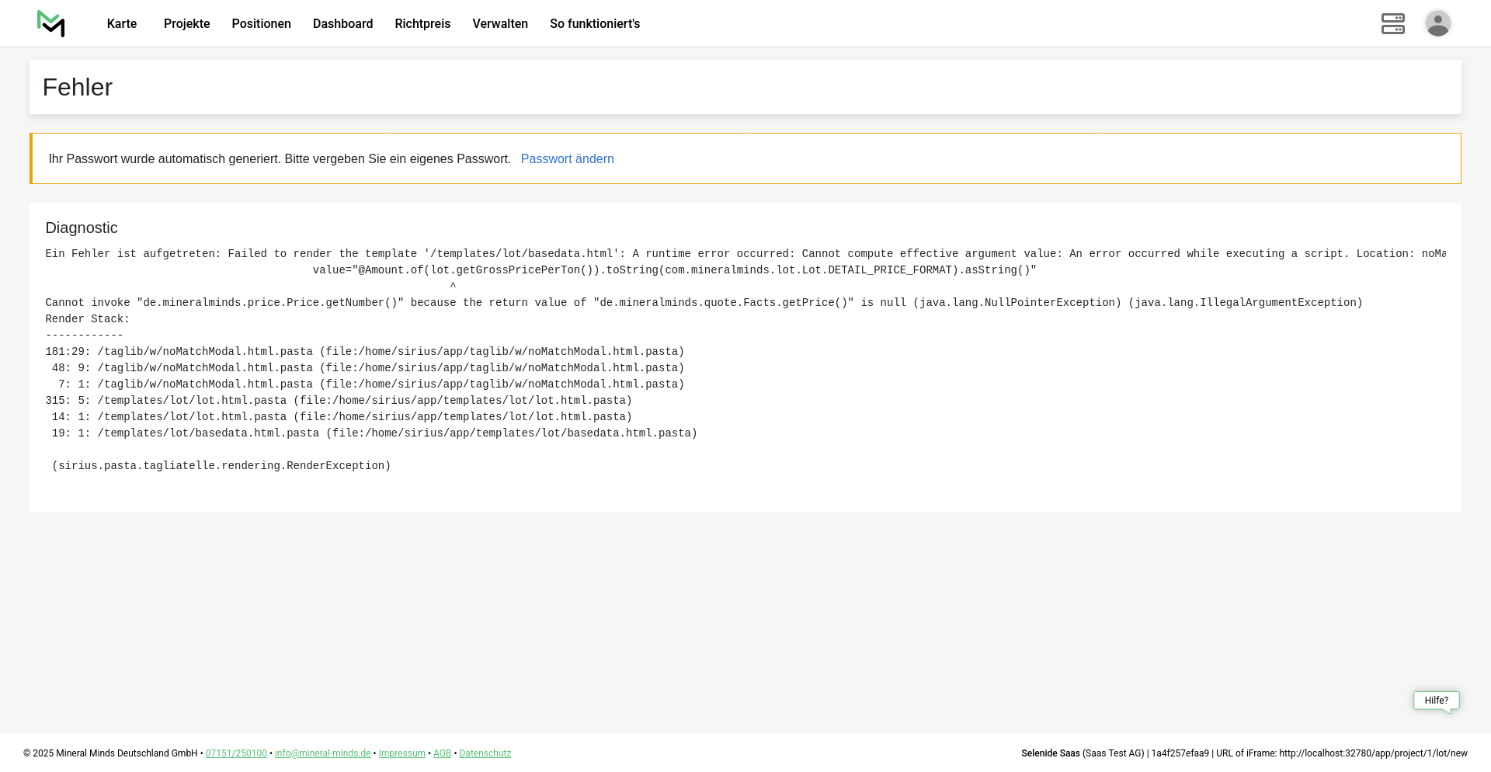Call the phone number 07151/250100 link

pos(236,753)
